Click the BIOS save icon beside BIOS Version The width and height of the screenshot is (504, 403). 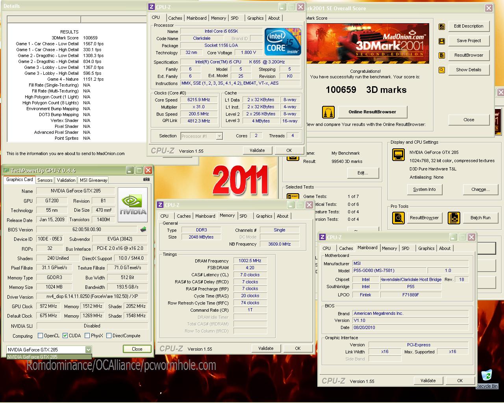pos(143,229)
